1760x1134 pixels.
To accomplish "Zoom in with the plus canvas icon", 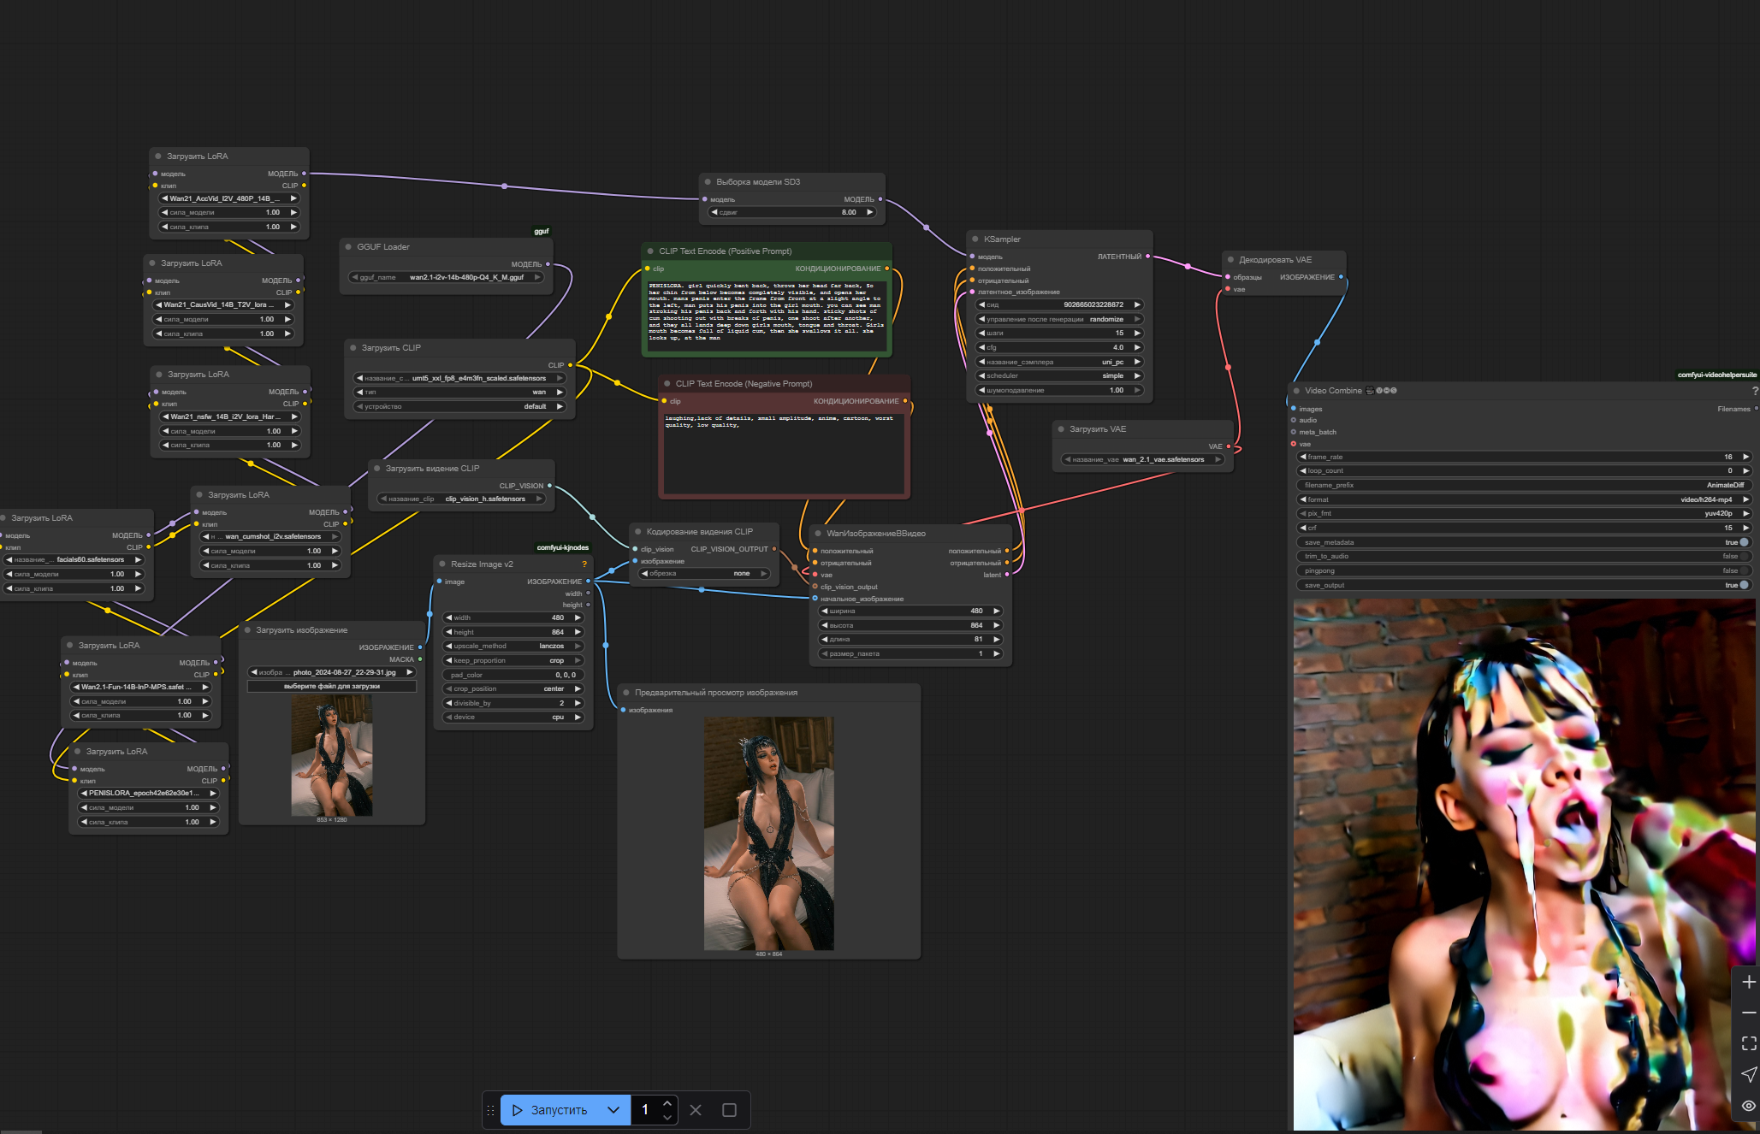I will point(1748,982).
